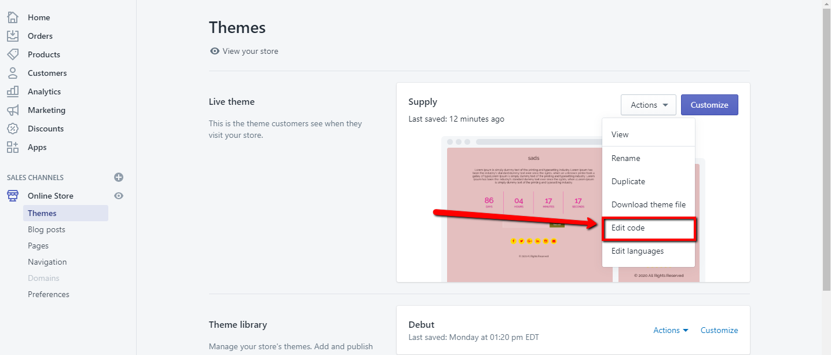Image resolution: width=831 pixels, height=355 pixels.
Task: Click the Discounts badge icon
Action: click(13, 129)
